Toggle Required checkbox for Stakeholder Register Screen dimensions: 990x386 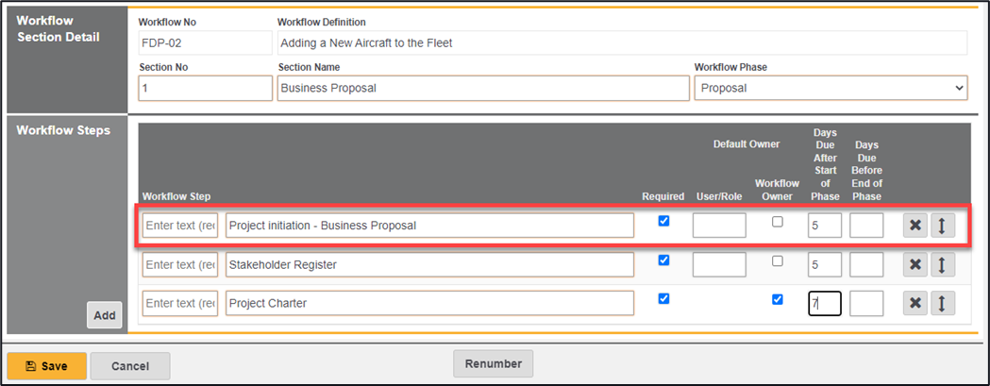pos(663,260)
